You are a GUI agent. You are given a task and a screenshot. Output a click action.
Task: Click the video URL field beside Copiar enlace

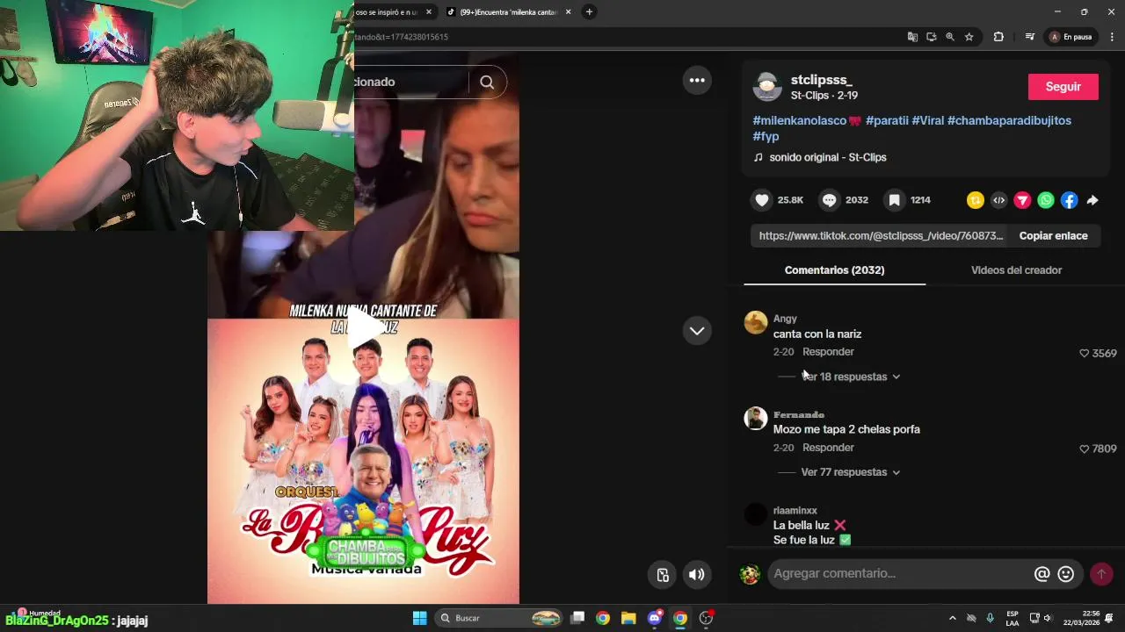coord(880,236)
